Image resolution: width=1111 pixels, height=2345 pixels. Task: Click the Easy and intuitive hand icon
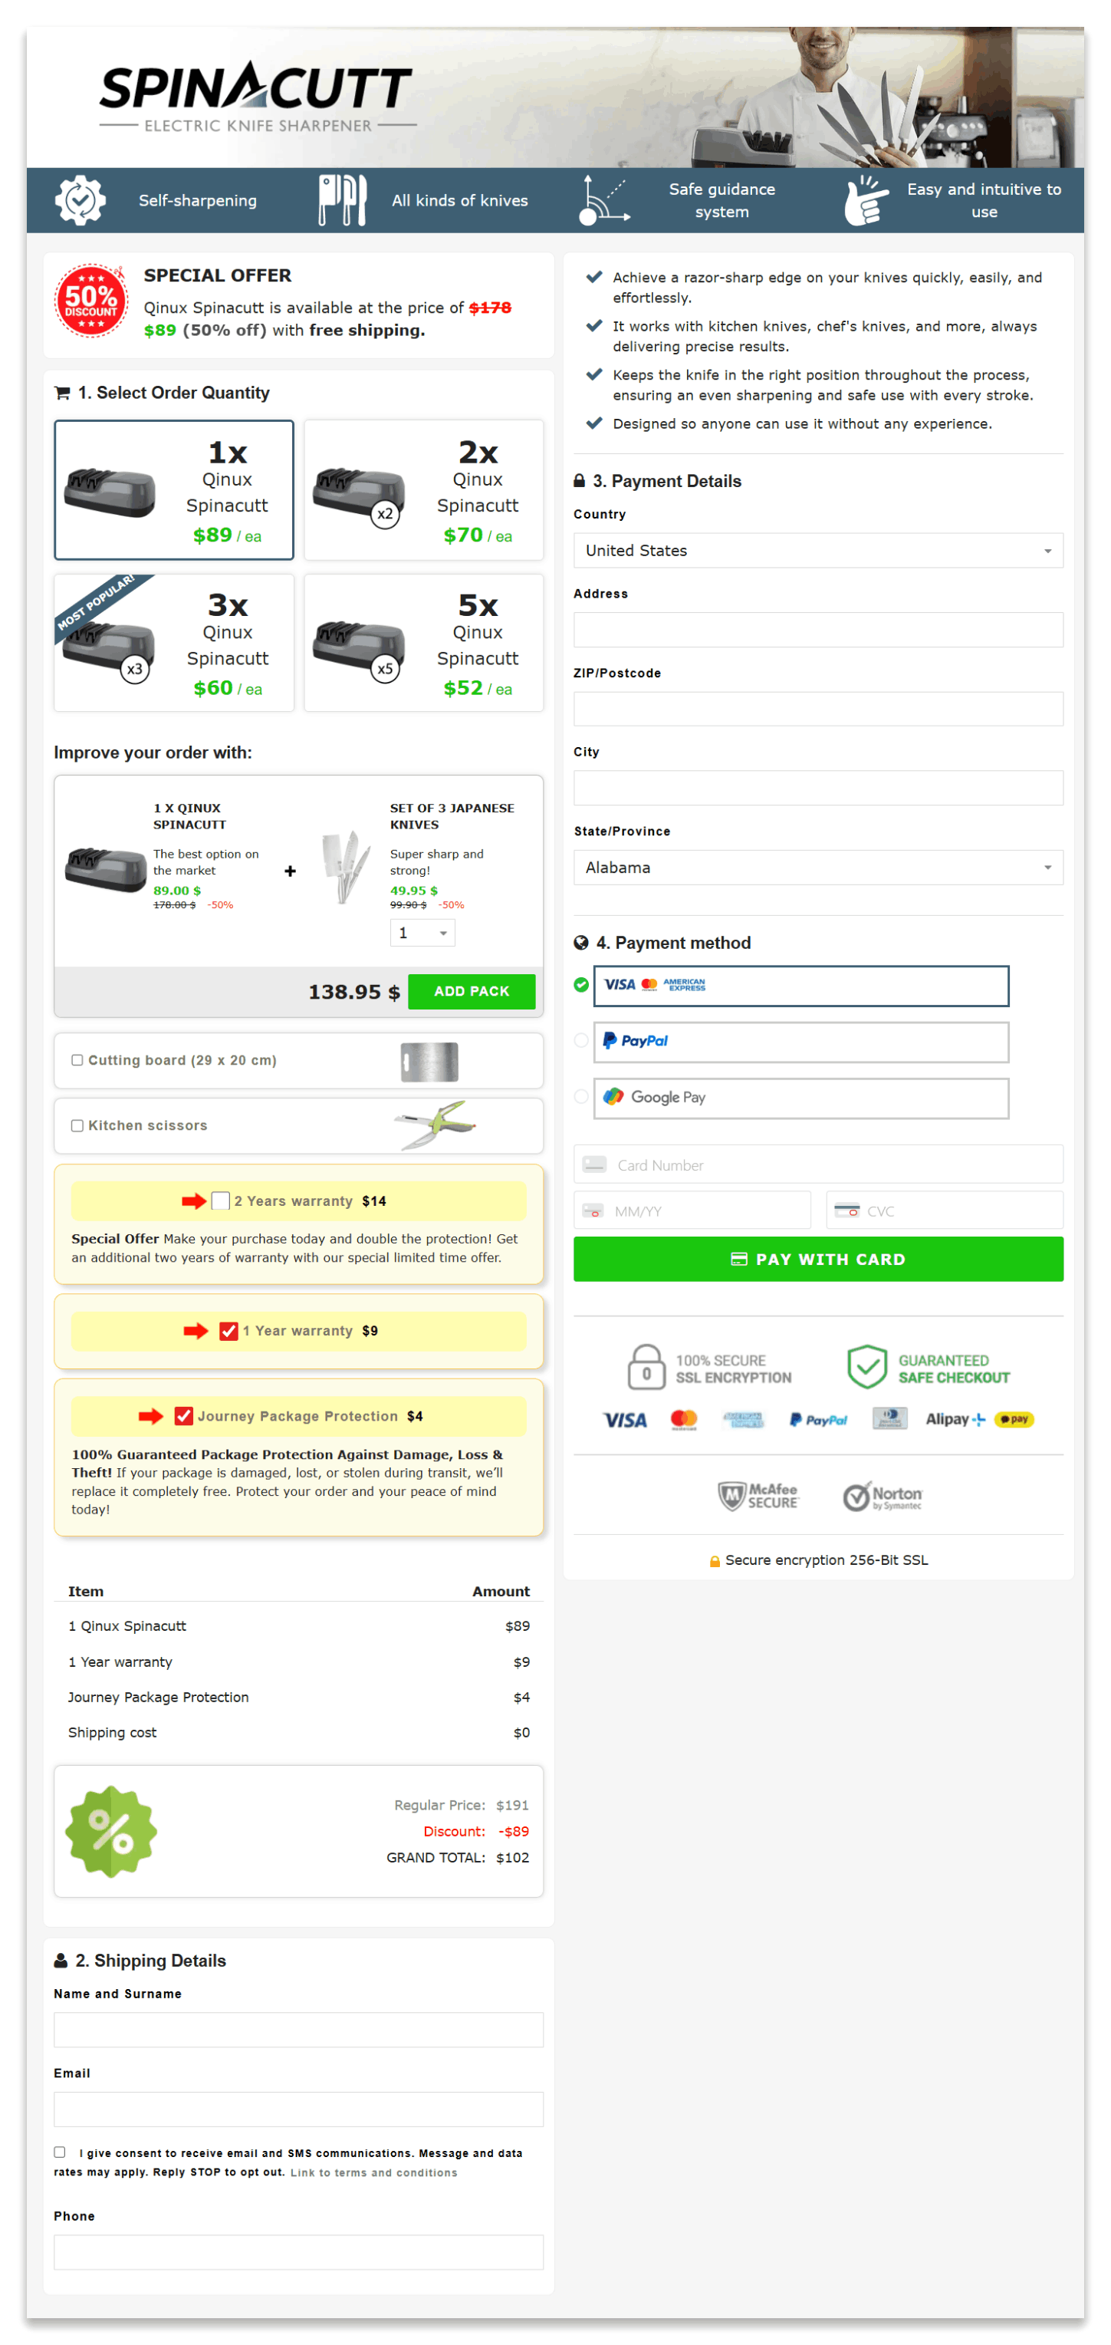(866, 200)
